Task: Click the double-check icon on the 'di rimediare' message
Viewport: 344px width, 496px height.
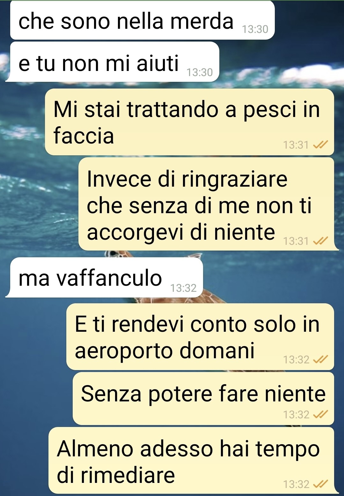Action: 320,484
